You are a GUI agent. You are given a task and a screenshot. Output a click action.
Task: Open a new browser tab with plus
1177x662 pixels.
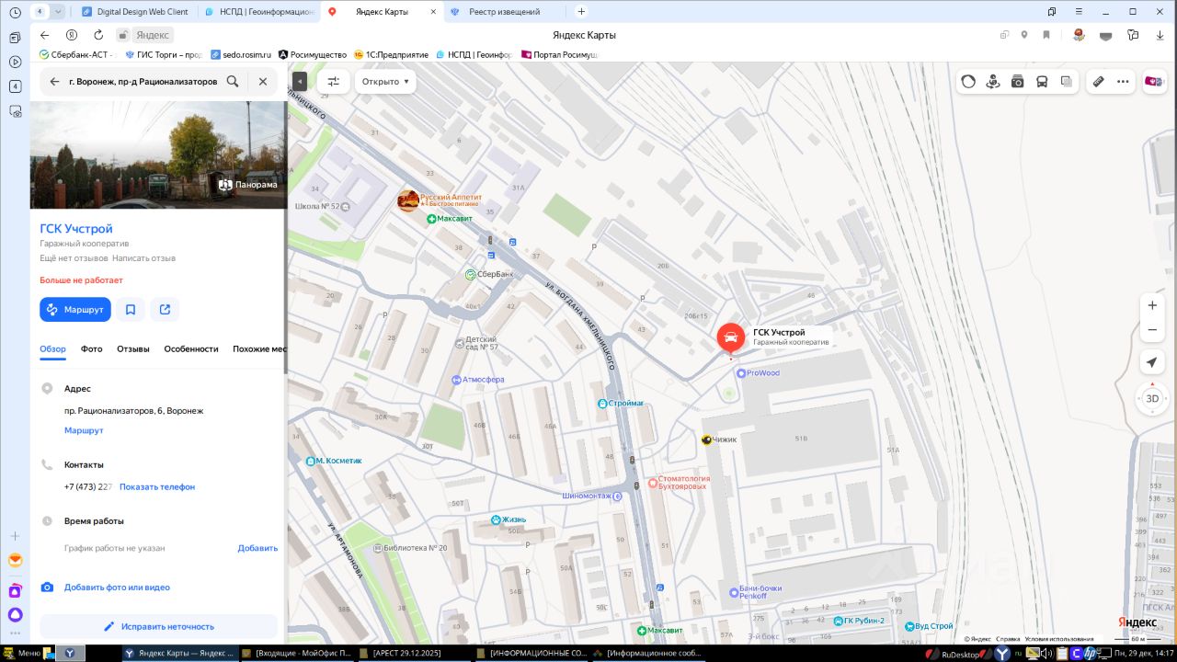[x=581, y=12]
